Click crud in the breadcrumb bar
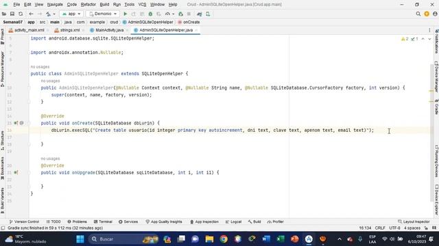Viewport: 439px width, 246px height. pos(114,22)
